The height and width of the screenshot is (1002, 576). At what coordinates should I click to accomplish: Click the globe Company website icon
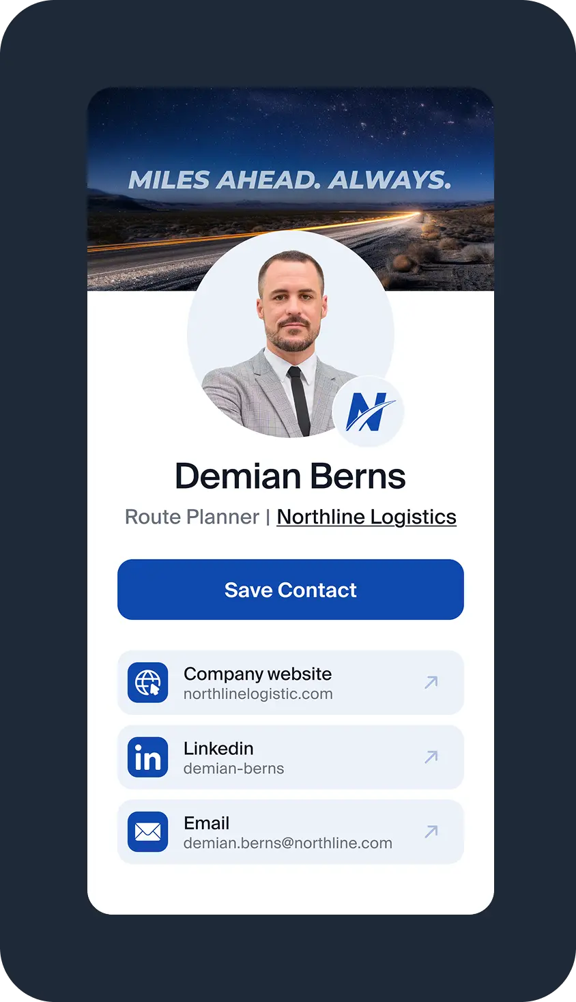[147, 683]
